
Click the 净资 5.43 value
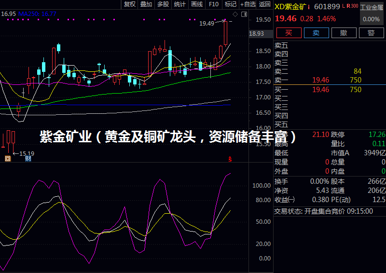[322, 191]
